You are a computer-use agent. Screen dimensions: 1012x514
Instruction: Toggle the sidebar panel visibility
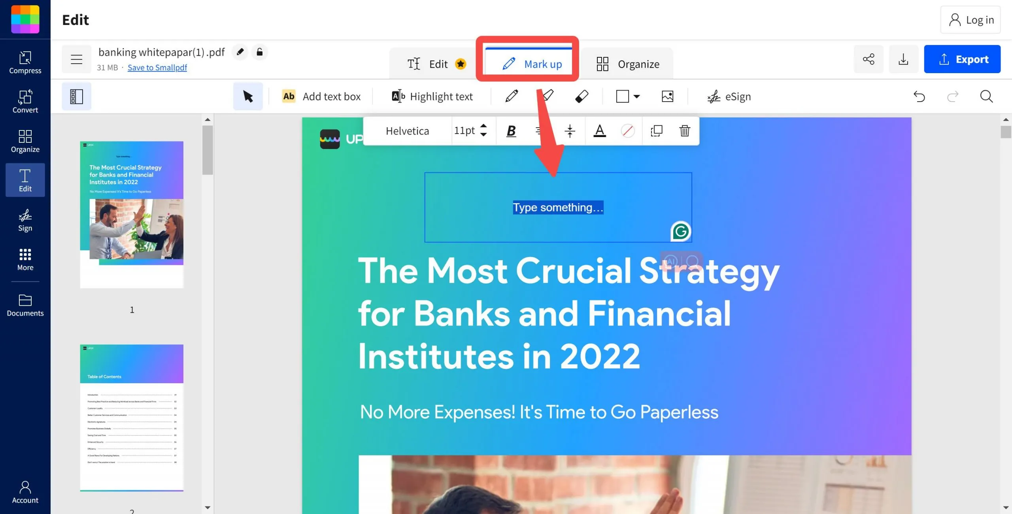coord(76,96)
